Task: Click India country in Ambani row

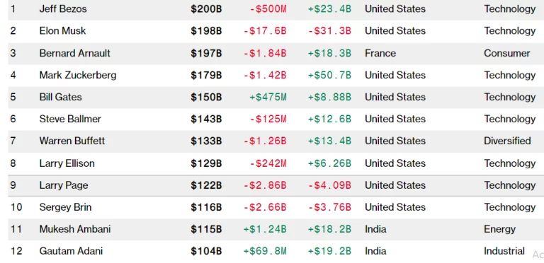Action: pos(375,229)
